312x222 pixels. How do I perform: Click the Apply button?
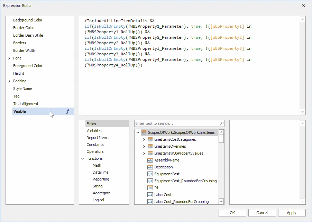(x=292, y=213)
